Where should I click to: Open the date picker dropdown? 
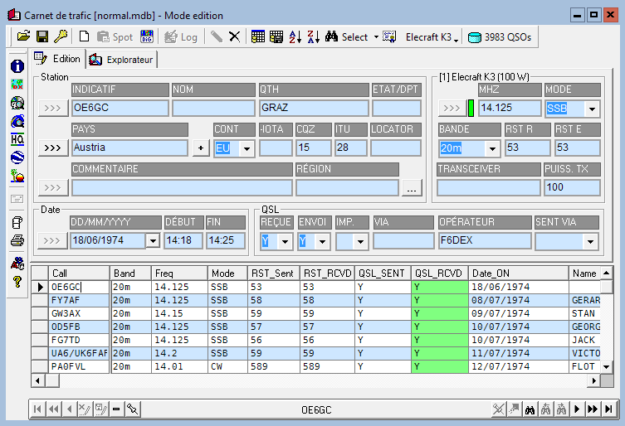[x=153, y=240]
